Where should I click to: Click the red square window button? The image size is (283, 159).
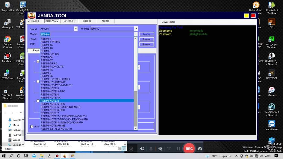pyautogui.click(x=253, y=16)
